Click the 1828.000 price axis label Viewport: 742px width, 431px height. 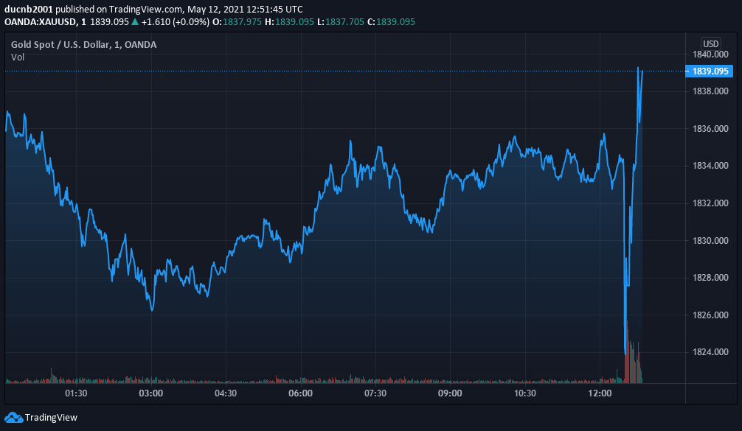(710, 278)
